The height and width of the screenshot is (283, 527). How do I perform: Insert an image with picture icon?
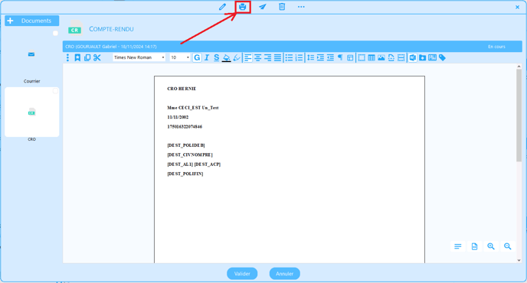point(381,57)
